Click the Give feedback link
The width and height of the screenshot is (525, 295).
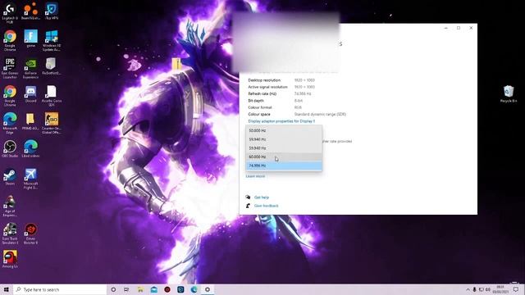[266, 206]
